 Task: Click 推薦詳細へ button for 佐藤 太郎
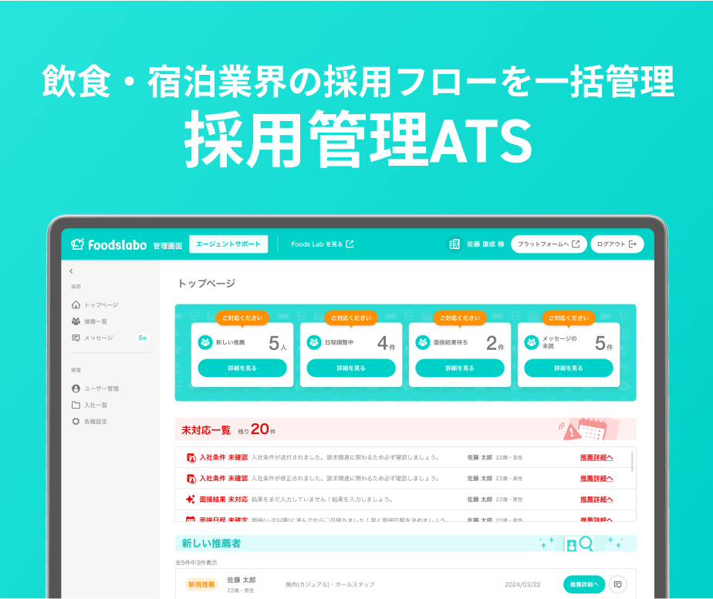(x=584, y=584)
